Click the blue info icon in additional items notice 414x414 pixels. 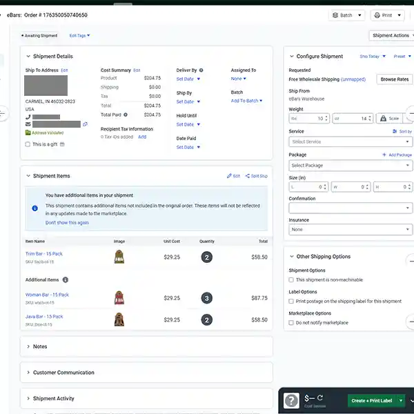(x=35, y=208)
